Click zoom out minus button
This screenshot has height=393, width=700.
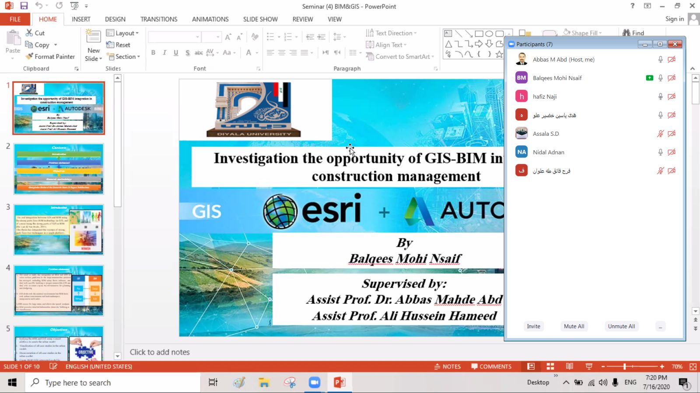point(603,366)
